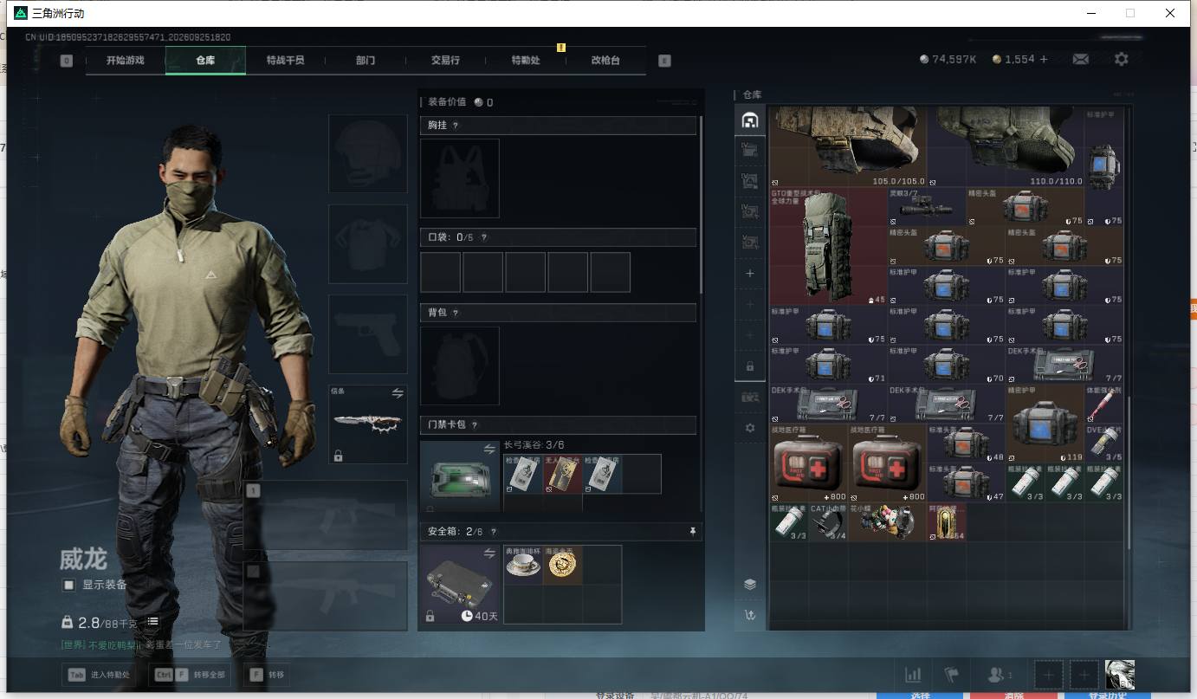The height and width of the screenshot is (699, 1197).
Task: Click the E key hint after tabs
Action: [664, 61]
